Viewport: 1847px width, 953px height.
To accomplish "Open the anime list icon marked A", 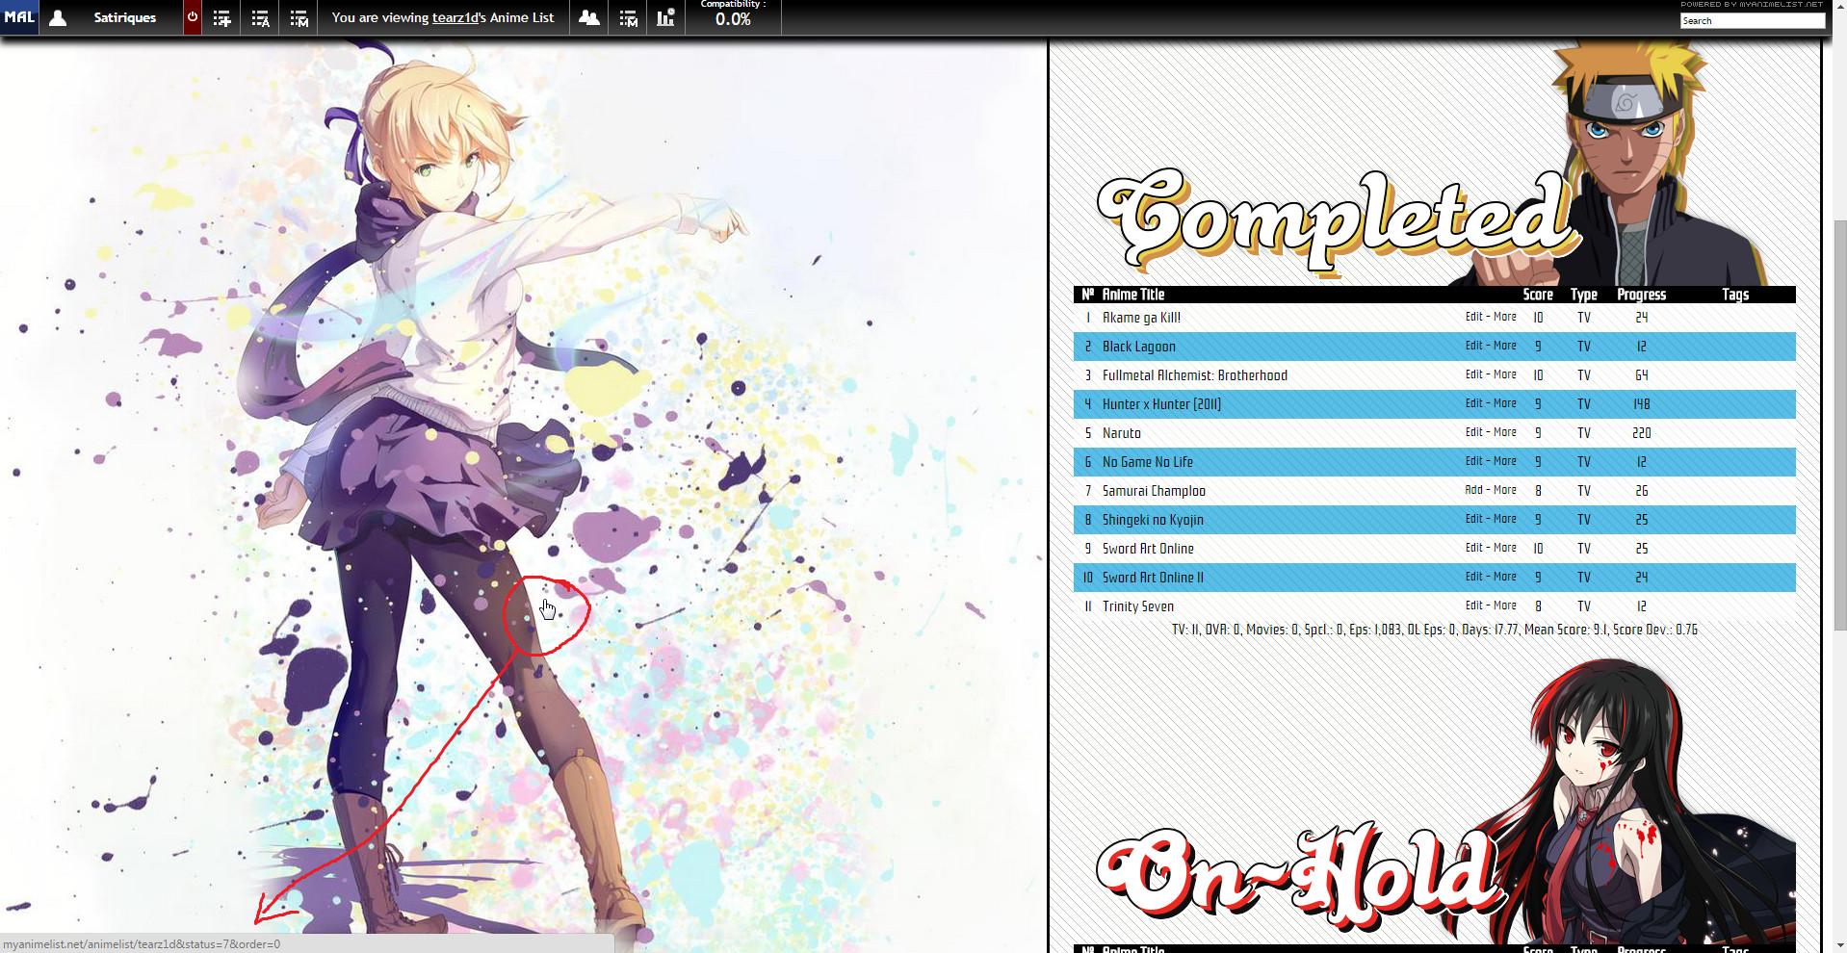I will point(260,18).
